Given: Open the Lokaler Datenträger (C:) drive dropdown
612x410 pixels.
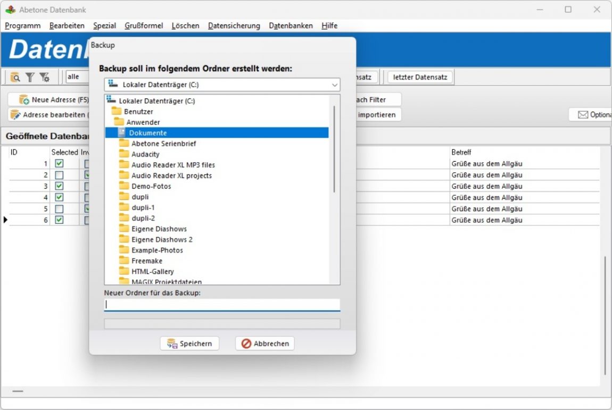Looking at the screenshot, I should [222, 85].
